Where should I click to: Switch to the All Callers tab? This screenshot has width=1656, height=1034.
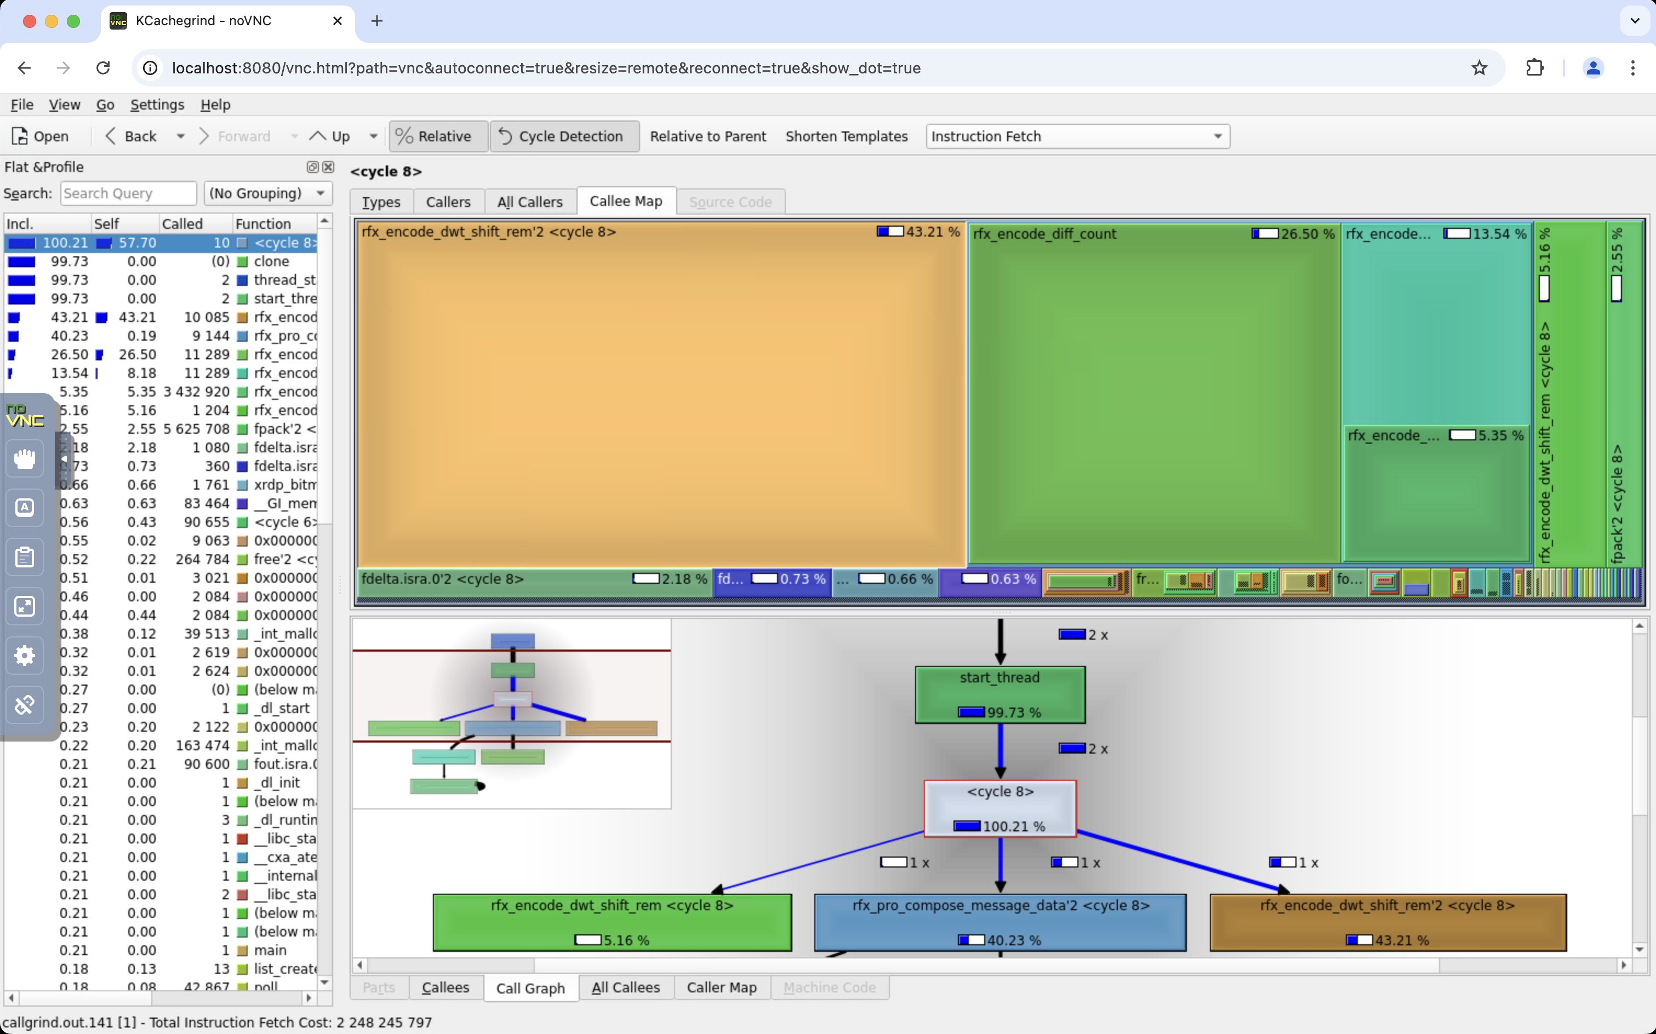click(530, 202)
